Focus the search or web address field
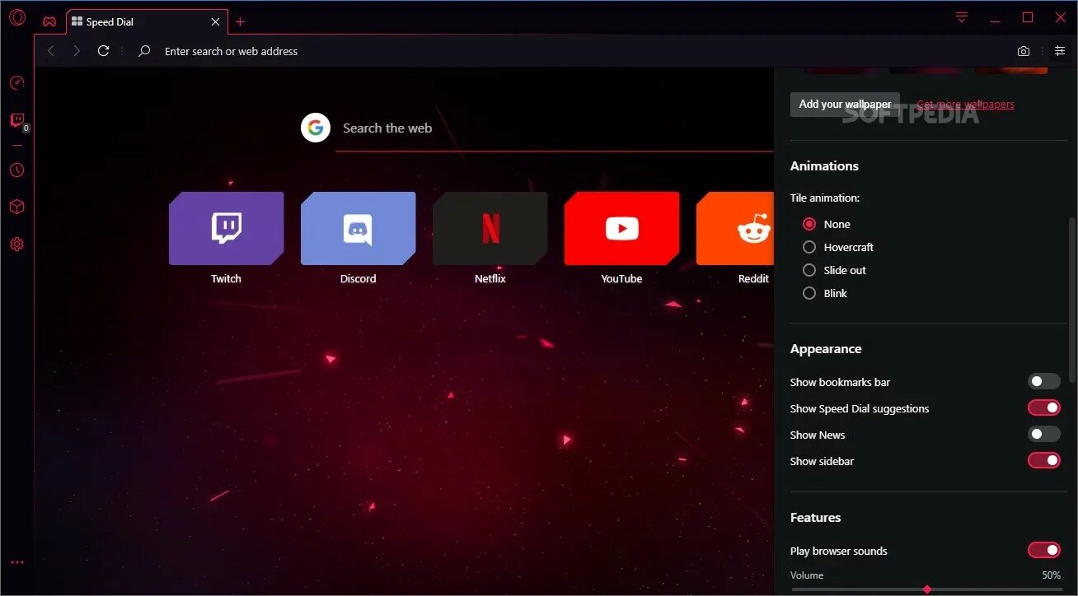Screen dimensions: 1078x596 click(x=577, y=51)
